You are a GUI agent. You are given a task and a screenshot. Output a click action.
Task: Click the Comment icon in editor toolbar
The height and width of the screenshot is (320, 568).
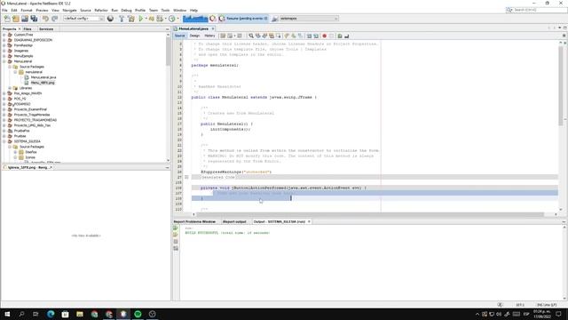pos(340,36)
